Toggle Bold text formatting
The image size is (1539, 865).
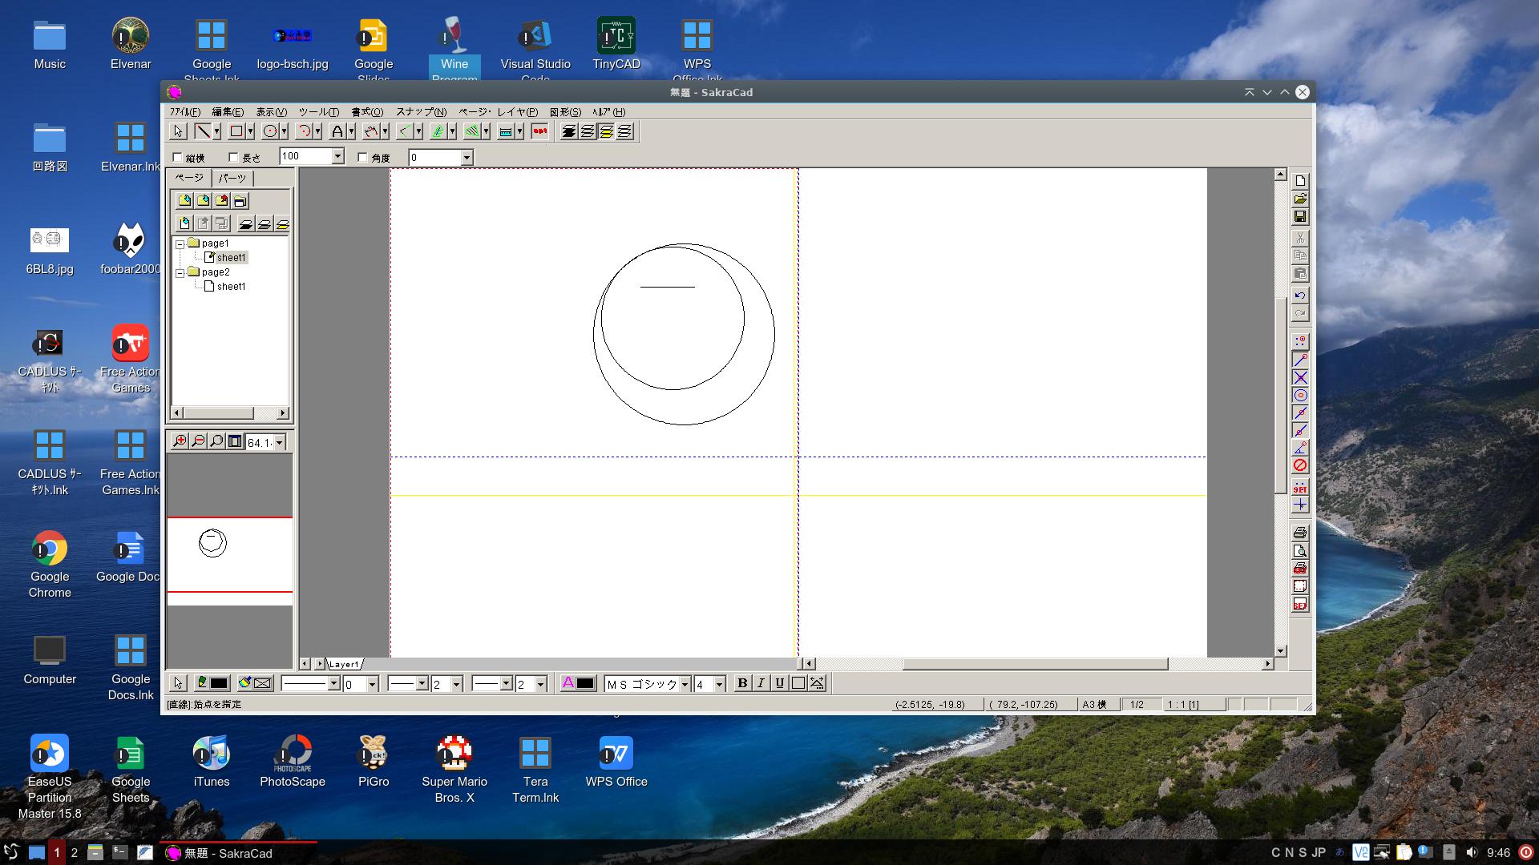(742, 683)
